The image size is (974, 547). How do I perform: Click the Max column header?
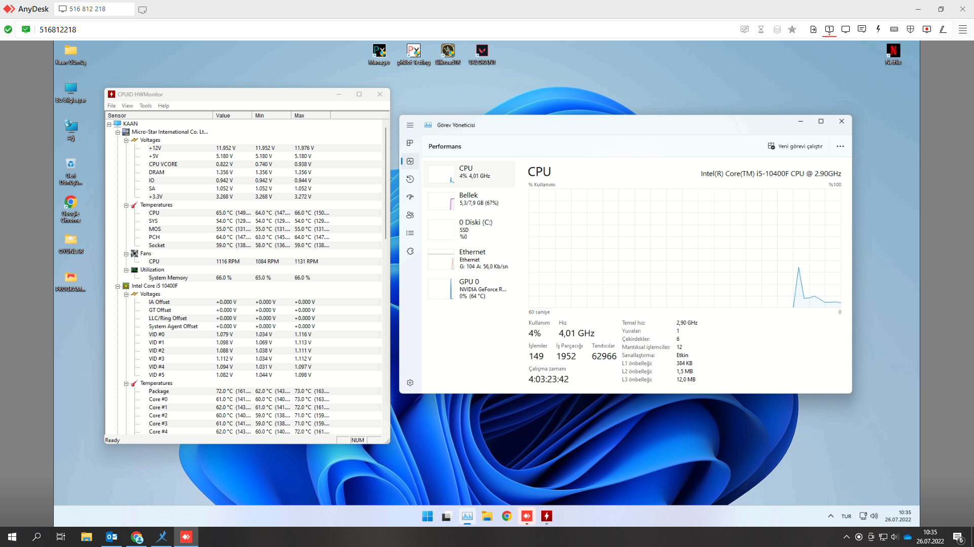point(311,115)
